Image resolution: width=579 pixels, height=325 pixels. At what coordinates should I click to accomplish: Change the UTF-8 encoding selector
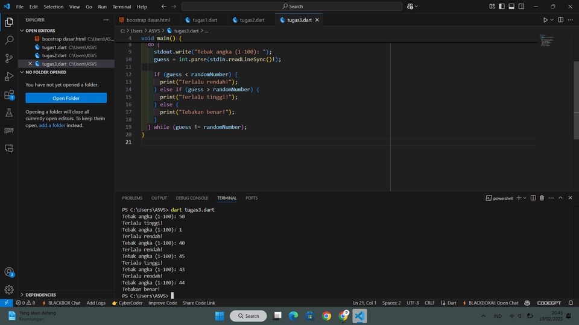(x=413, y=303)
